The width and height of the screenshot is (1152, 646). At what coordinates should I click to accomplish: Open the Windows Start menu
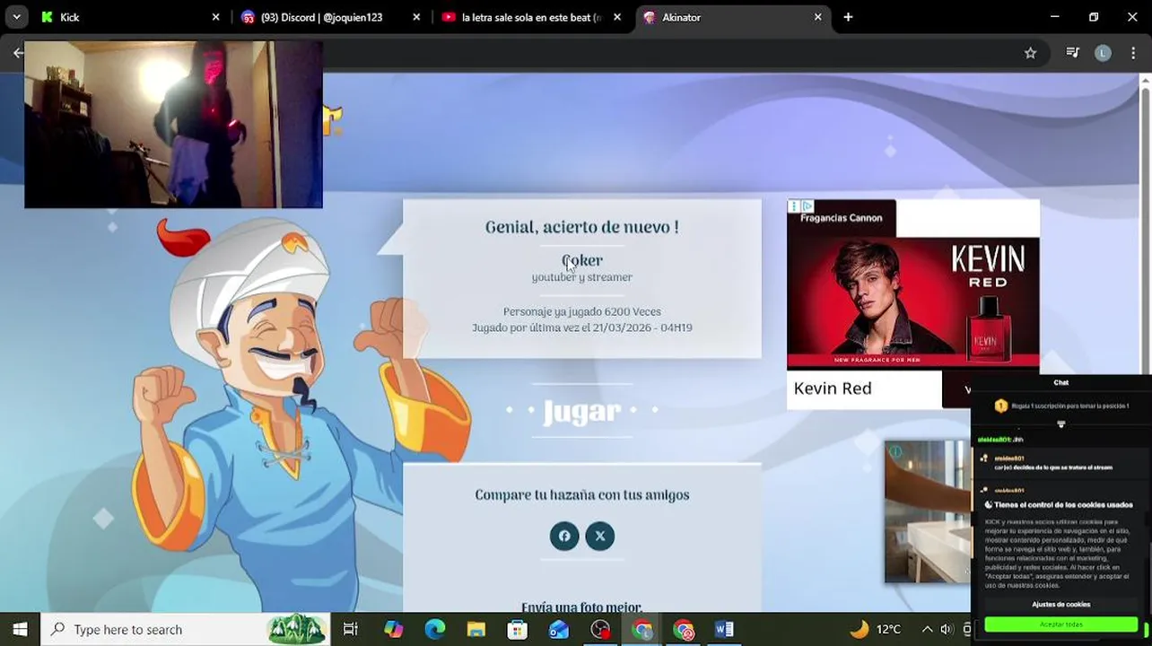coord(20,629)
